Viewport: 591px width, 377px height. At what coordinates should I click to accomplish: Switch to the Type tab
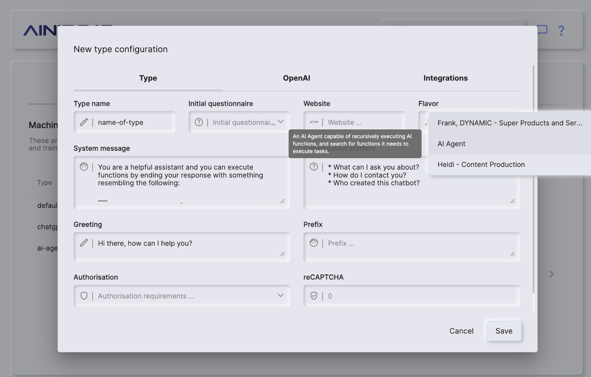pos(148,78)
